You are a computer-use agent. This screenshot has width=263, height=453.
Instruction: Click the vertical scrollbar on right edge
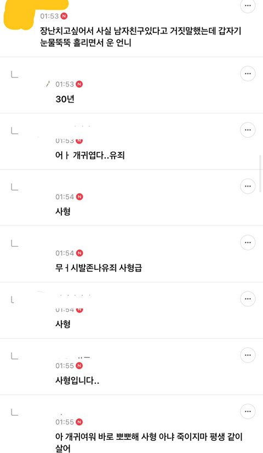(260, 169)
